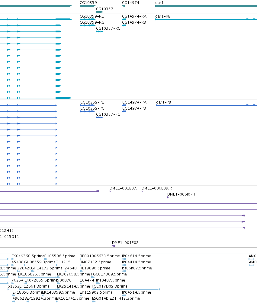Screen dimensions: 257x303
Task: Select EST label bs86h07.5prime
Action: click(137, 268)
